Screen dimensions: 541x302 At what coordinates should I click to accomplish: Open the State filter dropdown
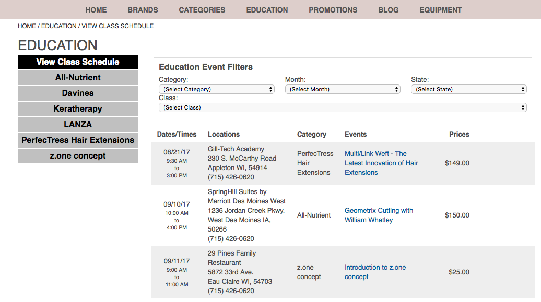(468, 89)
